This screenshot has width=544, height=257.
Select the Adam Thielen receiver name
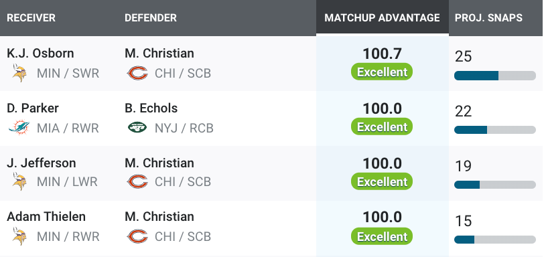[x=46, y=216]
